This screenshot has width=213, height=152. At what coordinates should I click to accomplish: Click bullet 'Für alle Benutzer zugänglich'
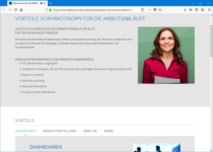click(x=40, y=63)
